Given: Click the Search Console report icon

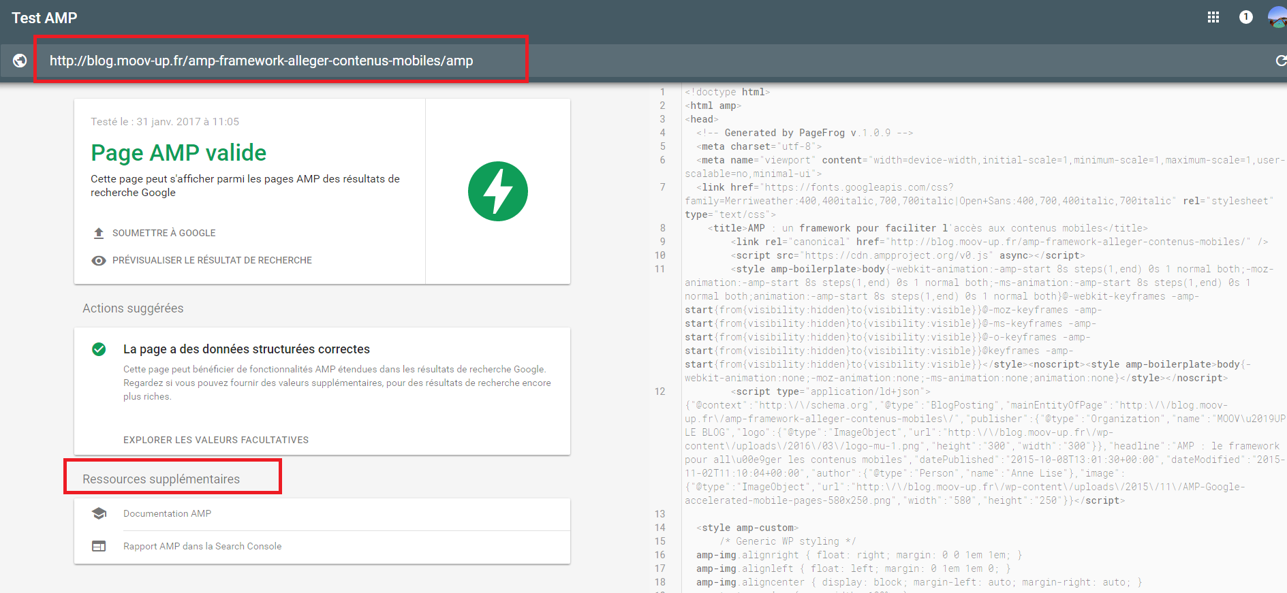Looking at the screenshot, I should (99, 546).
